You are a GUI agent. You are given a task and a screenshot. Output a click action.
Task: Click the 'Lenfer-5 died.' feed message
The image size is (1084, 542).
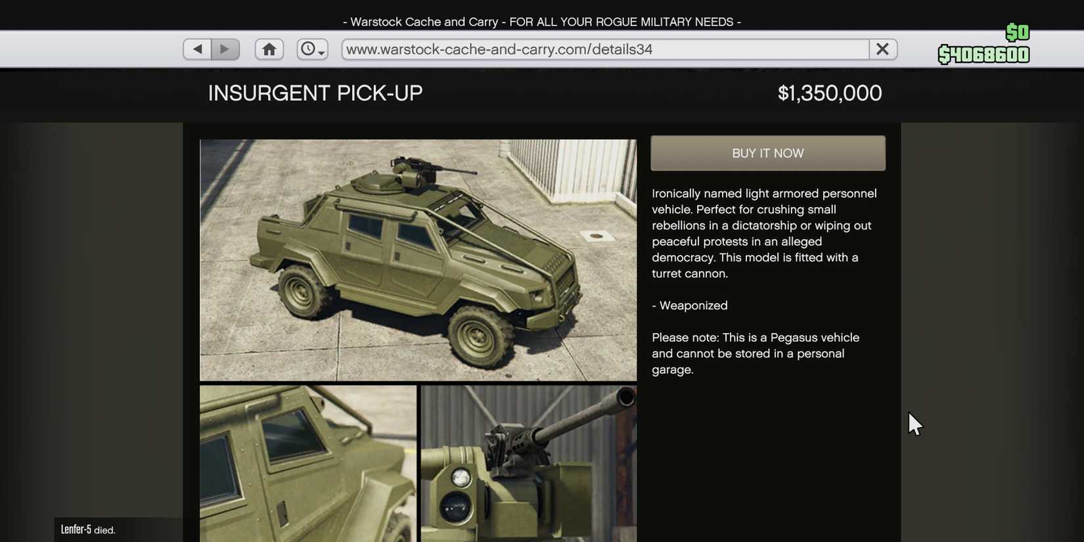tap(88, 530)
